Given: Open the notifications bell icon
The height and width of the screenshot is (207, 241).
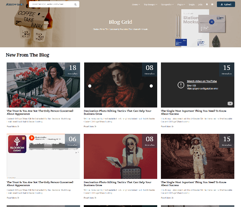Looking at the screenshot, I should click(207, 5).
